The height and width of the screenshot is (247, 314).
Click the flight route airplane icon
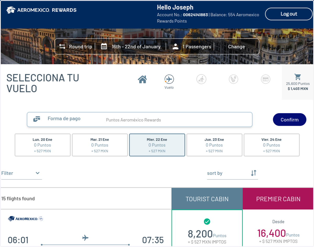click(85, 238)
